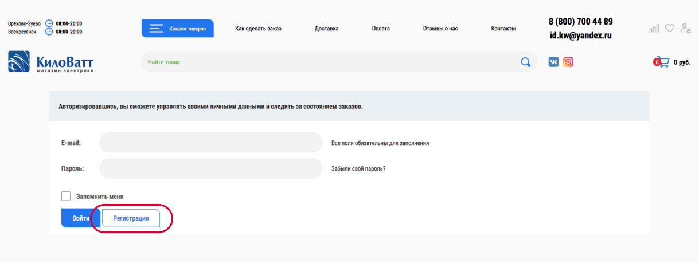
Task: Click the search magnifier icon
Action: [x=525, y=62]
